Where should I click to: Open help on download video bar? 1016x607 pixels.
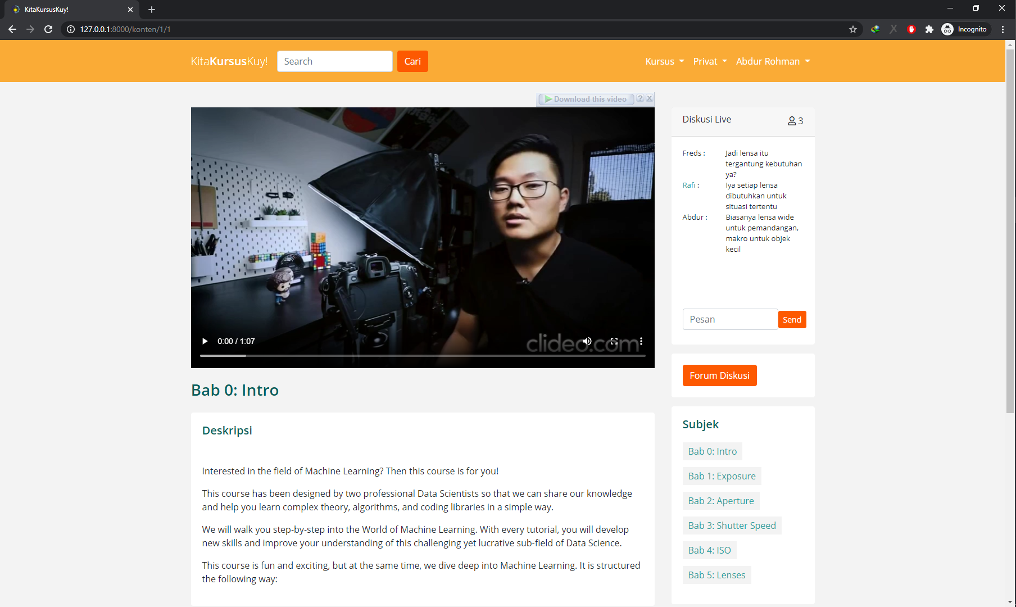[x=640, y=98]
